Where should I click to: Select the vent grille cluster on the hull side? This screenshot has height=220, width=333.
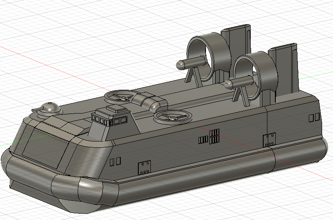(209, 137)
